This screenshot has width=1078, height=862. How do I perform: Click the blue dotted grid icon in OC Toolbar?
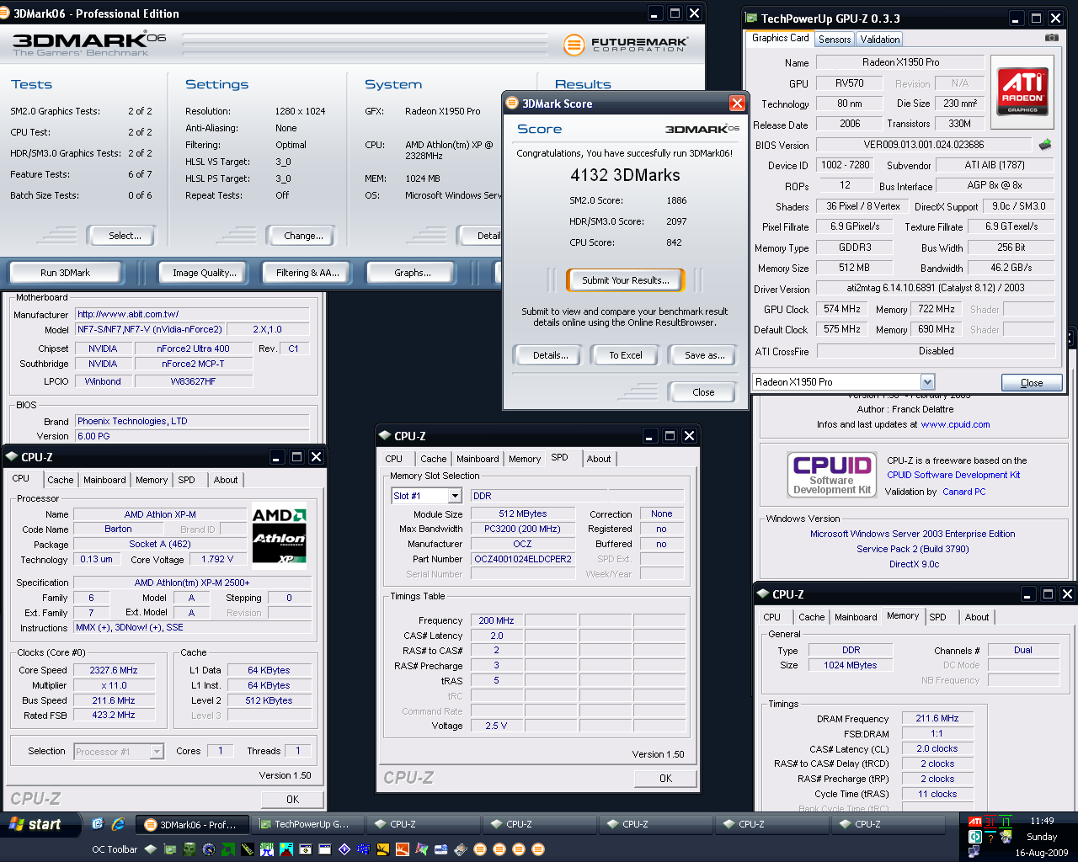click(x=364, y=849)
